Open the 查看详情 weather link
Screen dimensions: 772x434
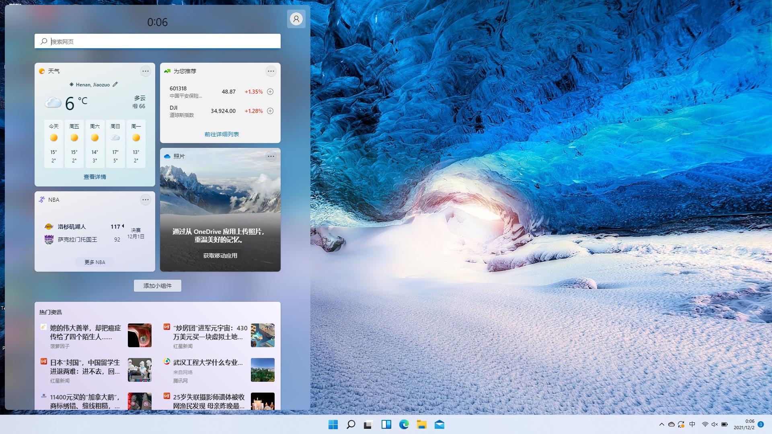click(95, 177)
